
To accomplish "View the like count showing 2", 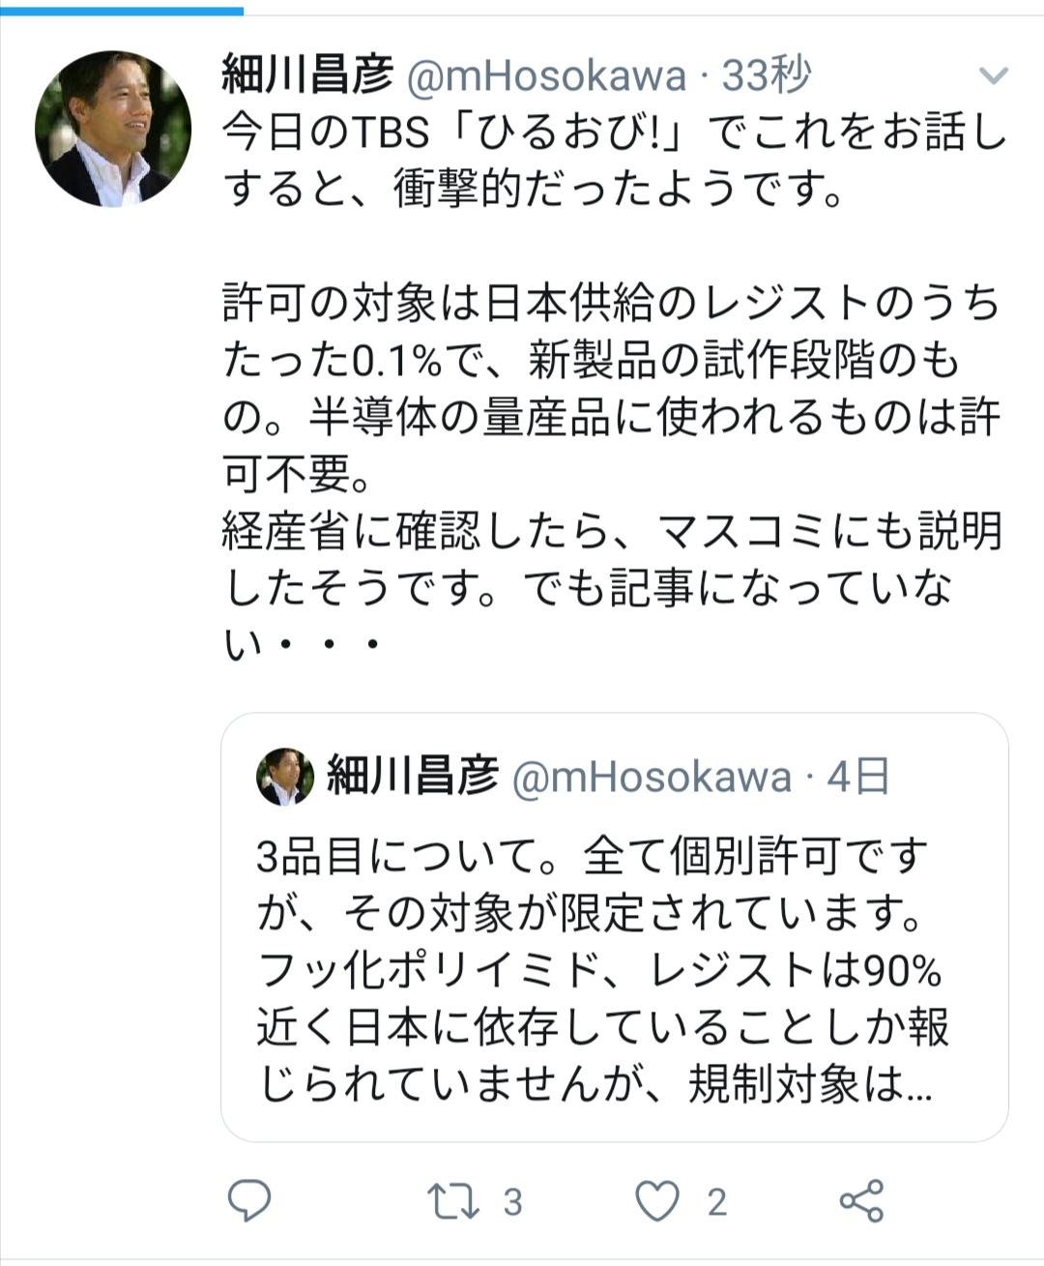I will coord(716,1202).
